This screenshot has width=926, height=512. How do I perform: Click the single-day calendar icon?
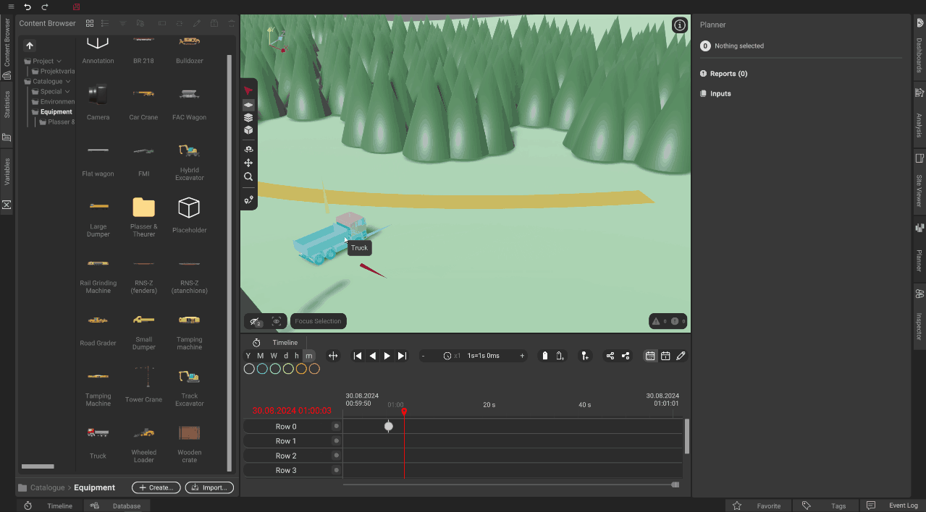point(665,356)
